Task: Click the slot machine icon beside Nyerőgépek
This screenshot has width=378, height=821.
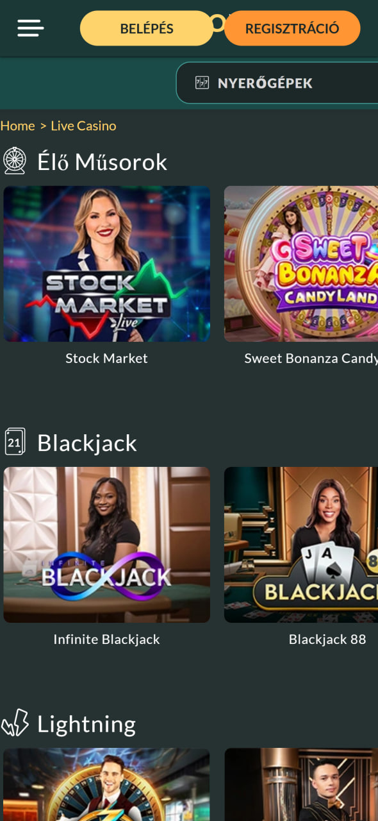Action: pos(202,83)
